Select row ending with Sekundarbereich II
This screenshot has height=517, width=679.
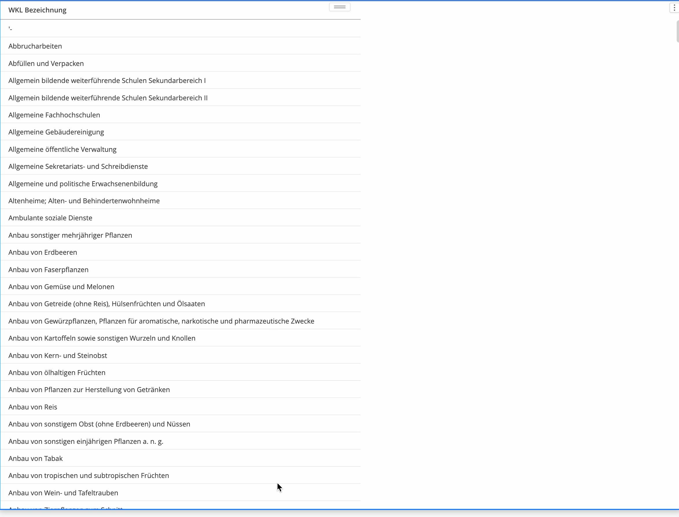(x=108, y=98)
